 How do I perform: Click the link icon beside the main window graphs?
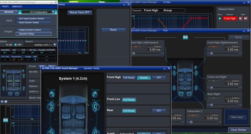(x=5, y=120)
